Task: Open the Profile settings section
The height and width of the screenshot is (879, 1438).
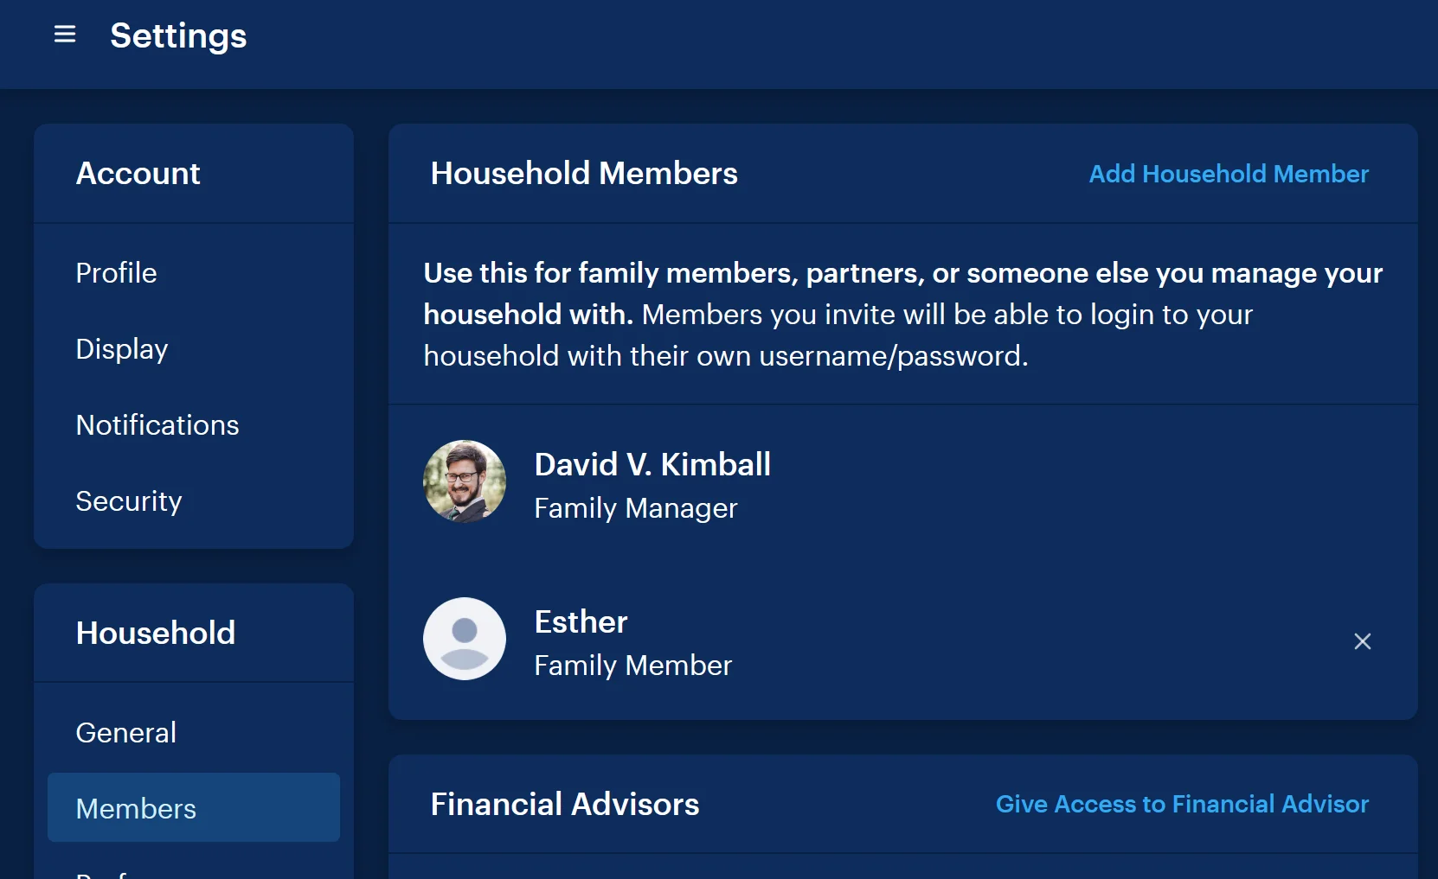Action: click(116, 273)
